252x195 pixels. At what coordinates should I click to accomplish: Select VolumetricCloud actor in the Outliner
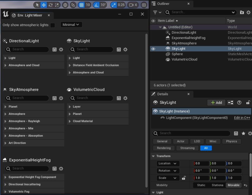click(184, 59)
